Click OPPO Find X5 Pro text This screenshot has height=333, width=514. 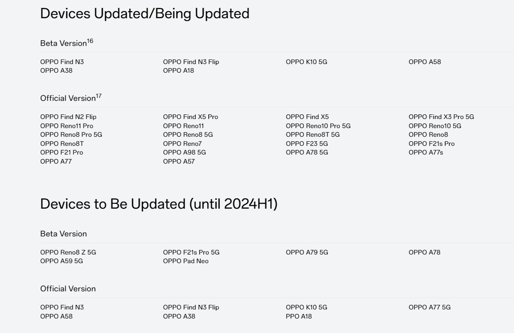[191, 117]
